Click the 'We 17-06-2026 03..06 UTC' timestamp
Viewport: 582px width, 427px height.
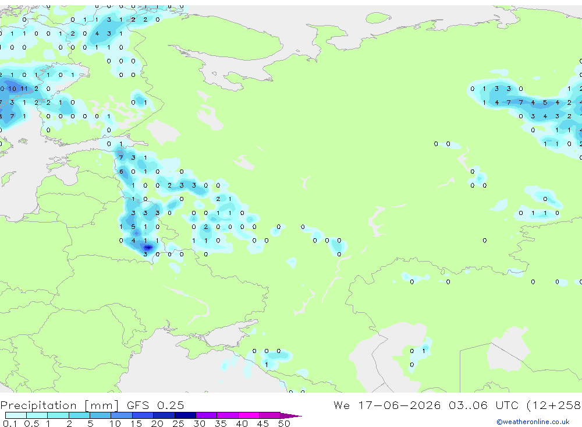[x=426, y=405]
